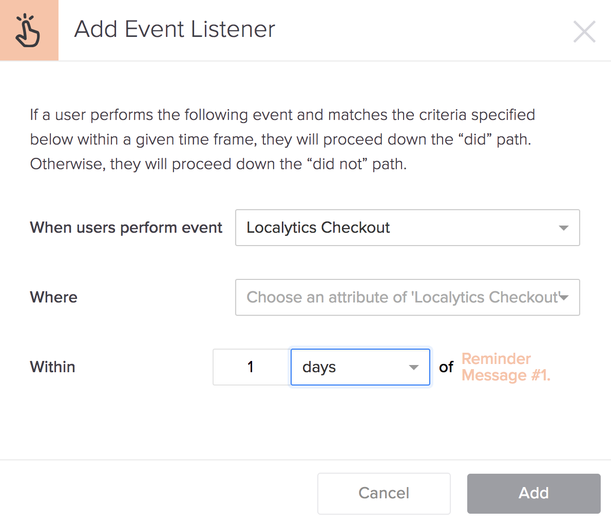Click the 'Where' field label
611x526 pixels.
click(x=53, y=297)
